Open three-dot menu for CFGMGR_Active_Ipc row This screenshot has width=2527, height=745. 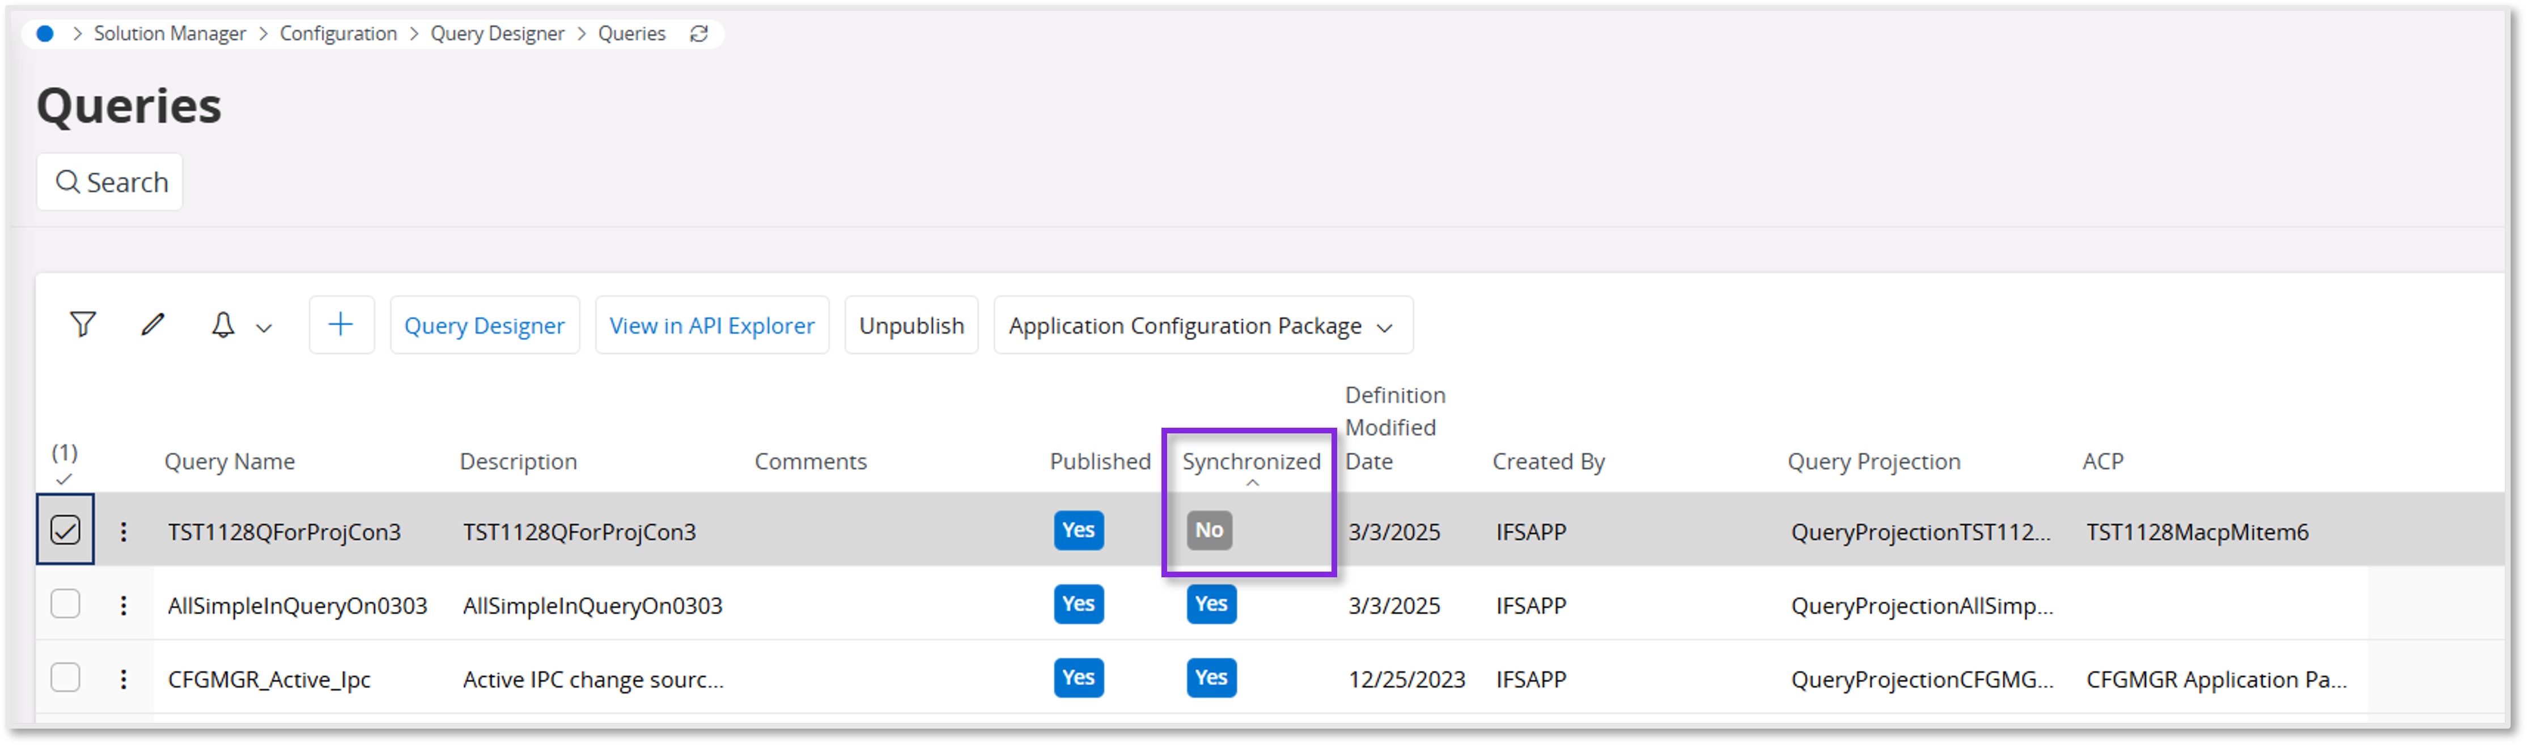tap(124, 678)
